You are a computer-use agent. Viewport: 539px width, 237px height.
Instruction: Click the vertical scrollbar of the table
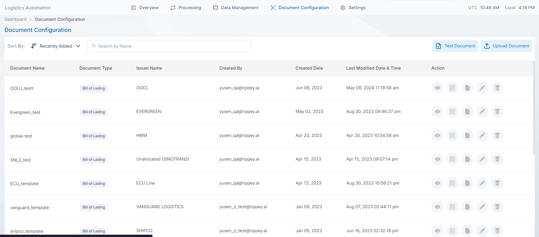click(x=534, y=108)
